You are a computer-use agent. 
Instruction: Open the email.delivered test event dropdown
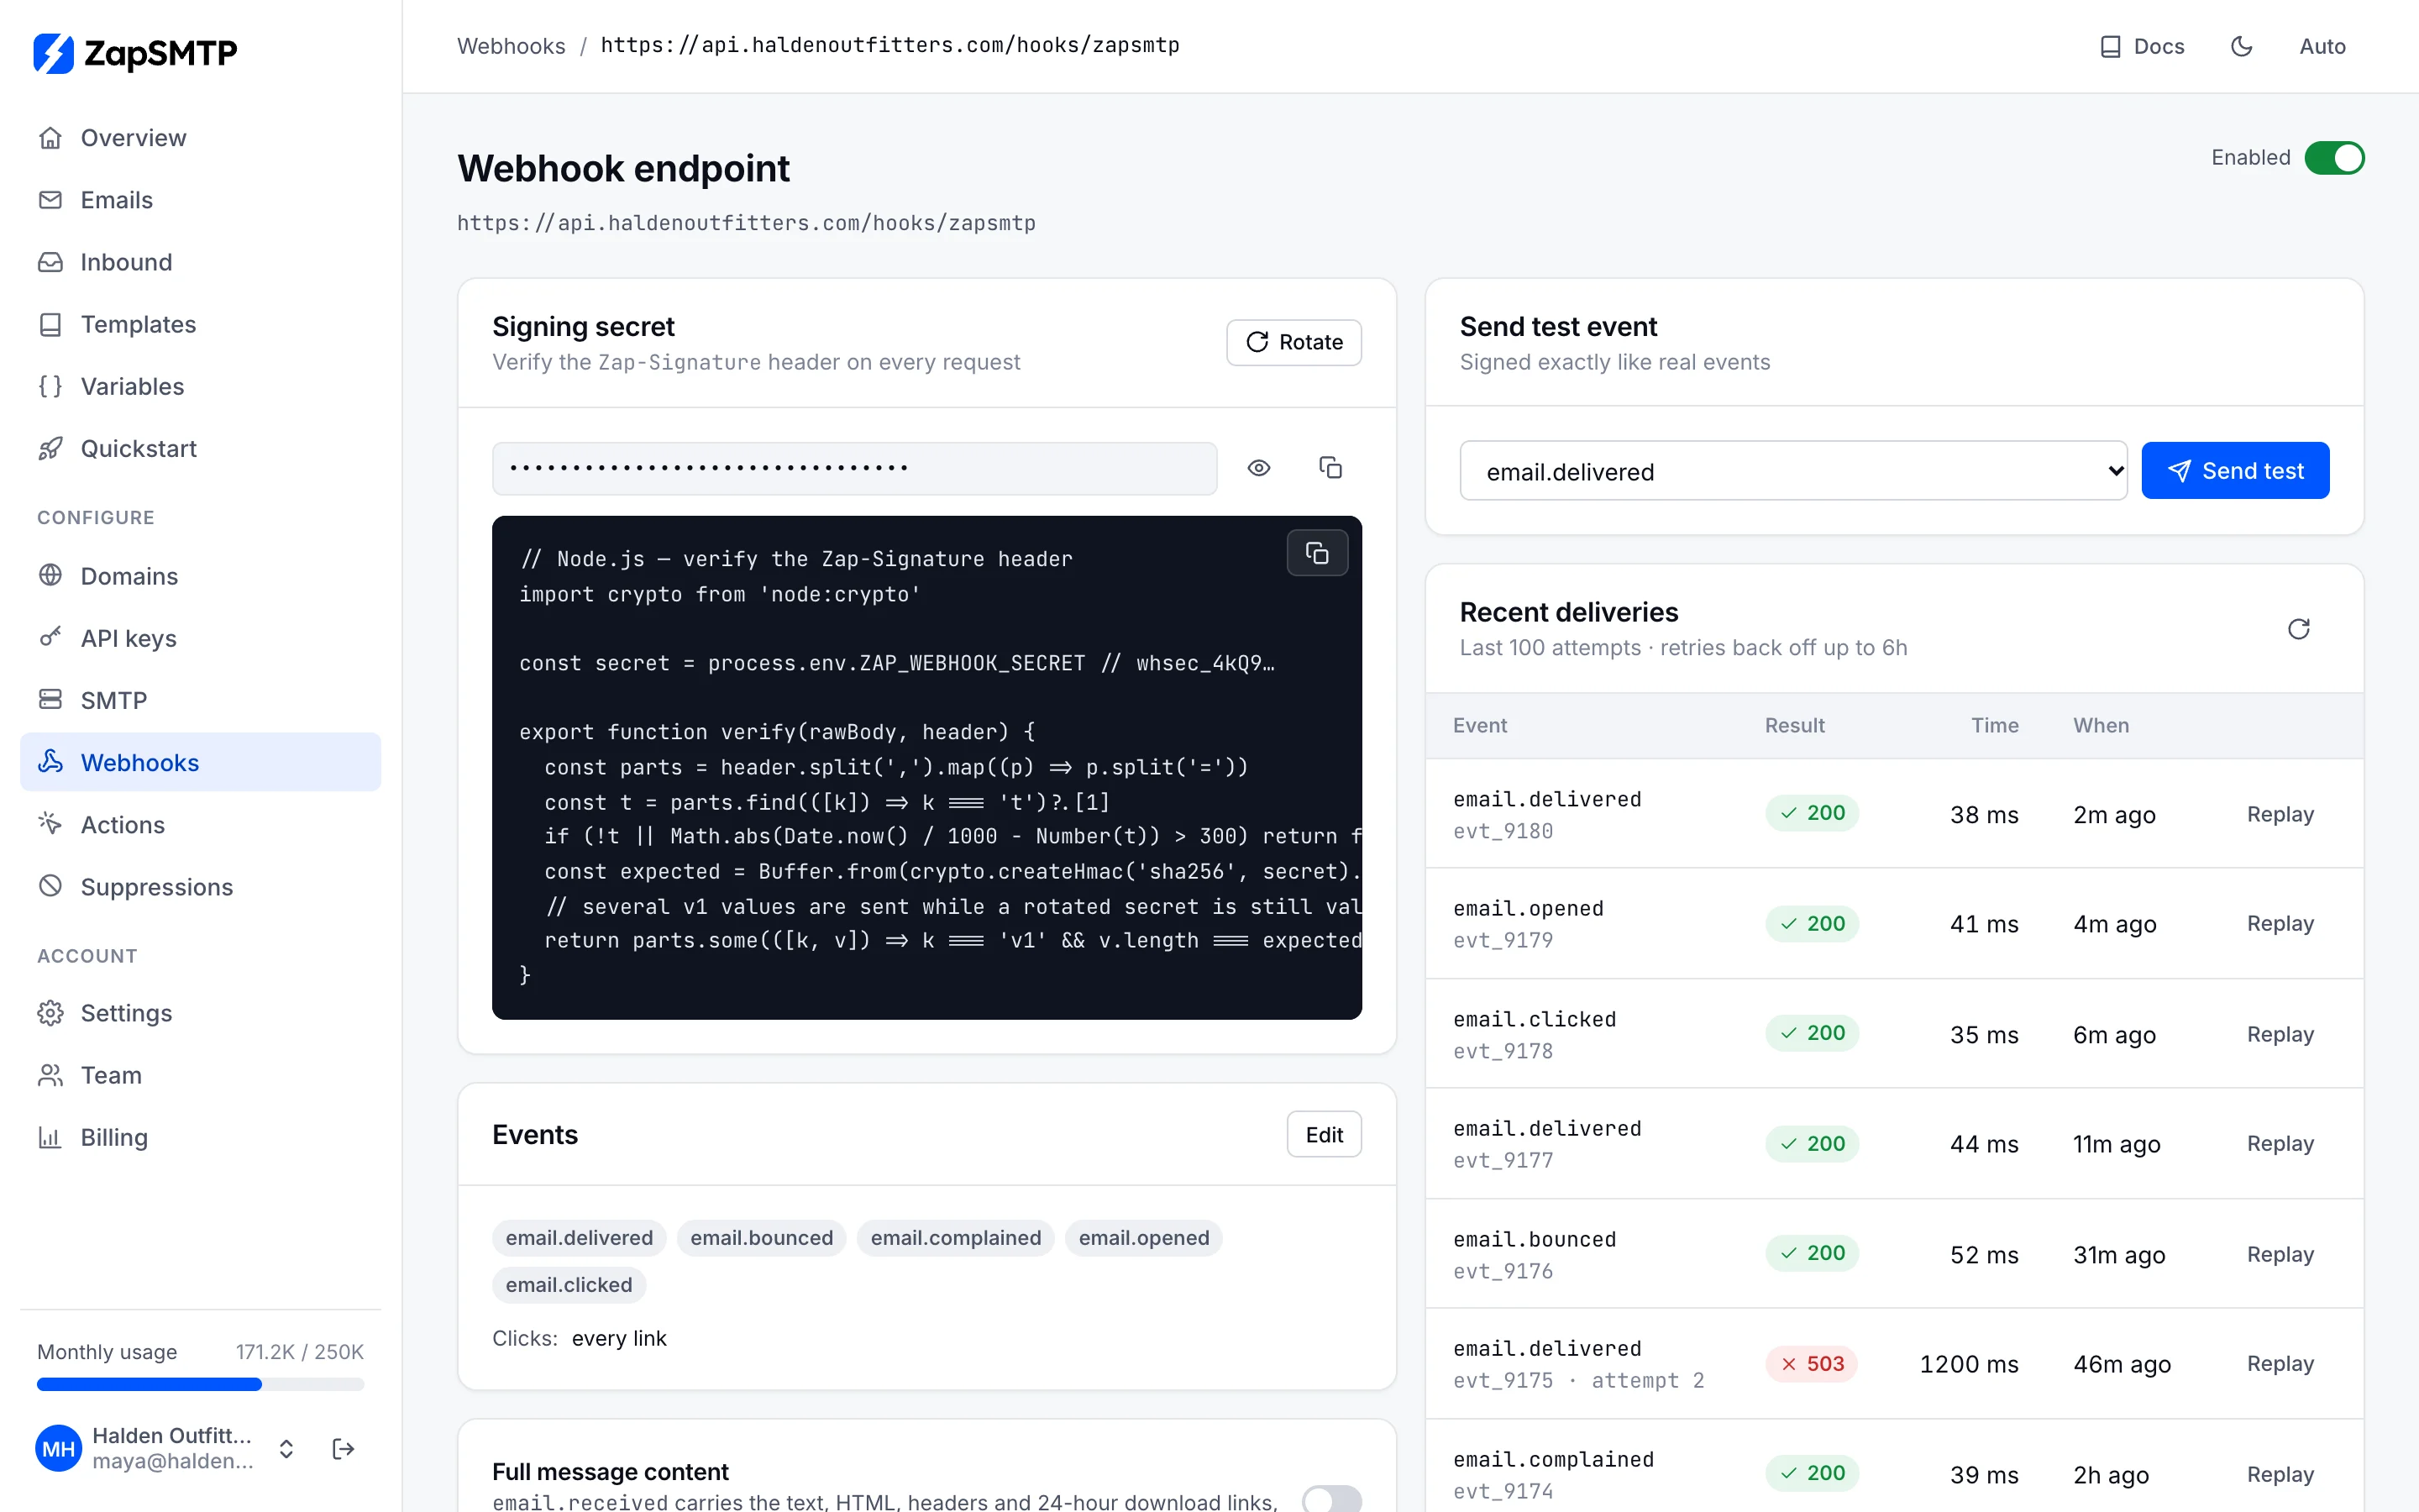click(x=1793, y=470)
